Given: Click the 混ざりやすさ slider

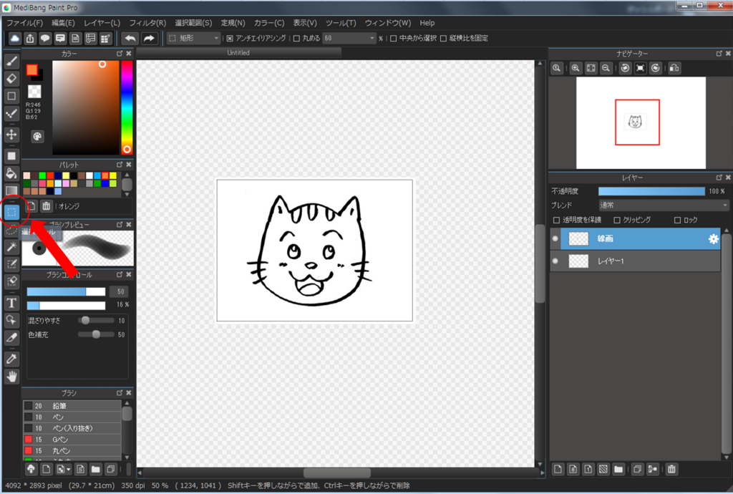Looking at the screenshot, I should pyautogui.click(x=96, y=321).
